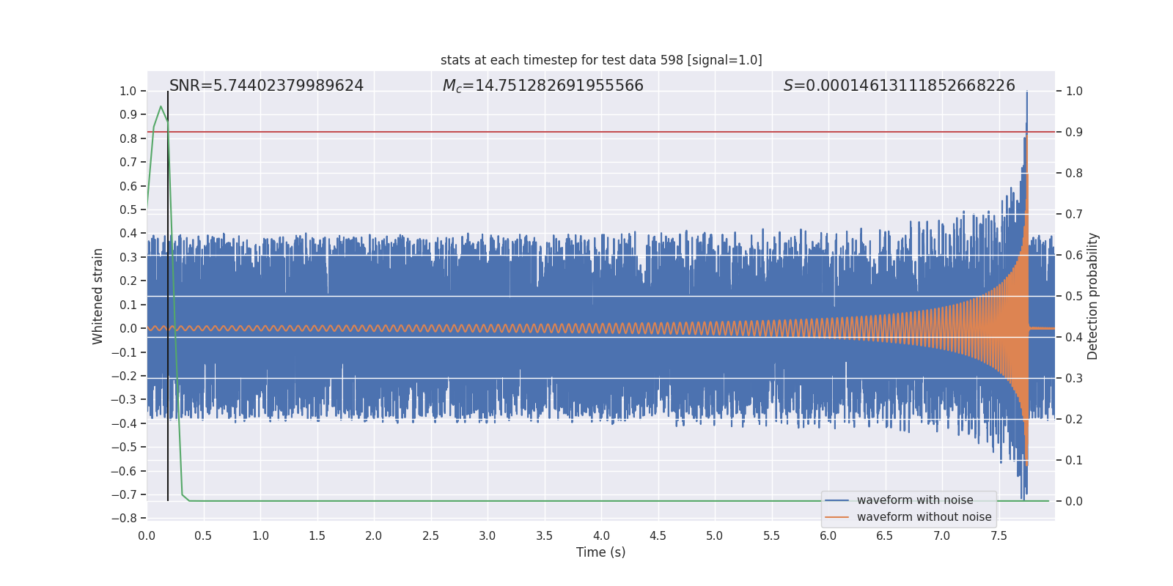This screenshot has width=1173, height=586.
Task: Click the 'Detection probability' right axis label
Action: [x=1093, y=296]
